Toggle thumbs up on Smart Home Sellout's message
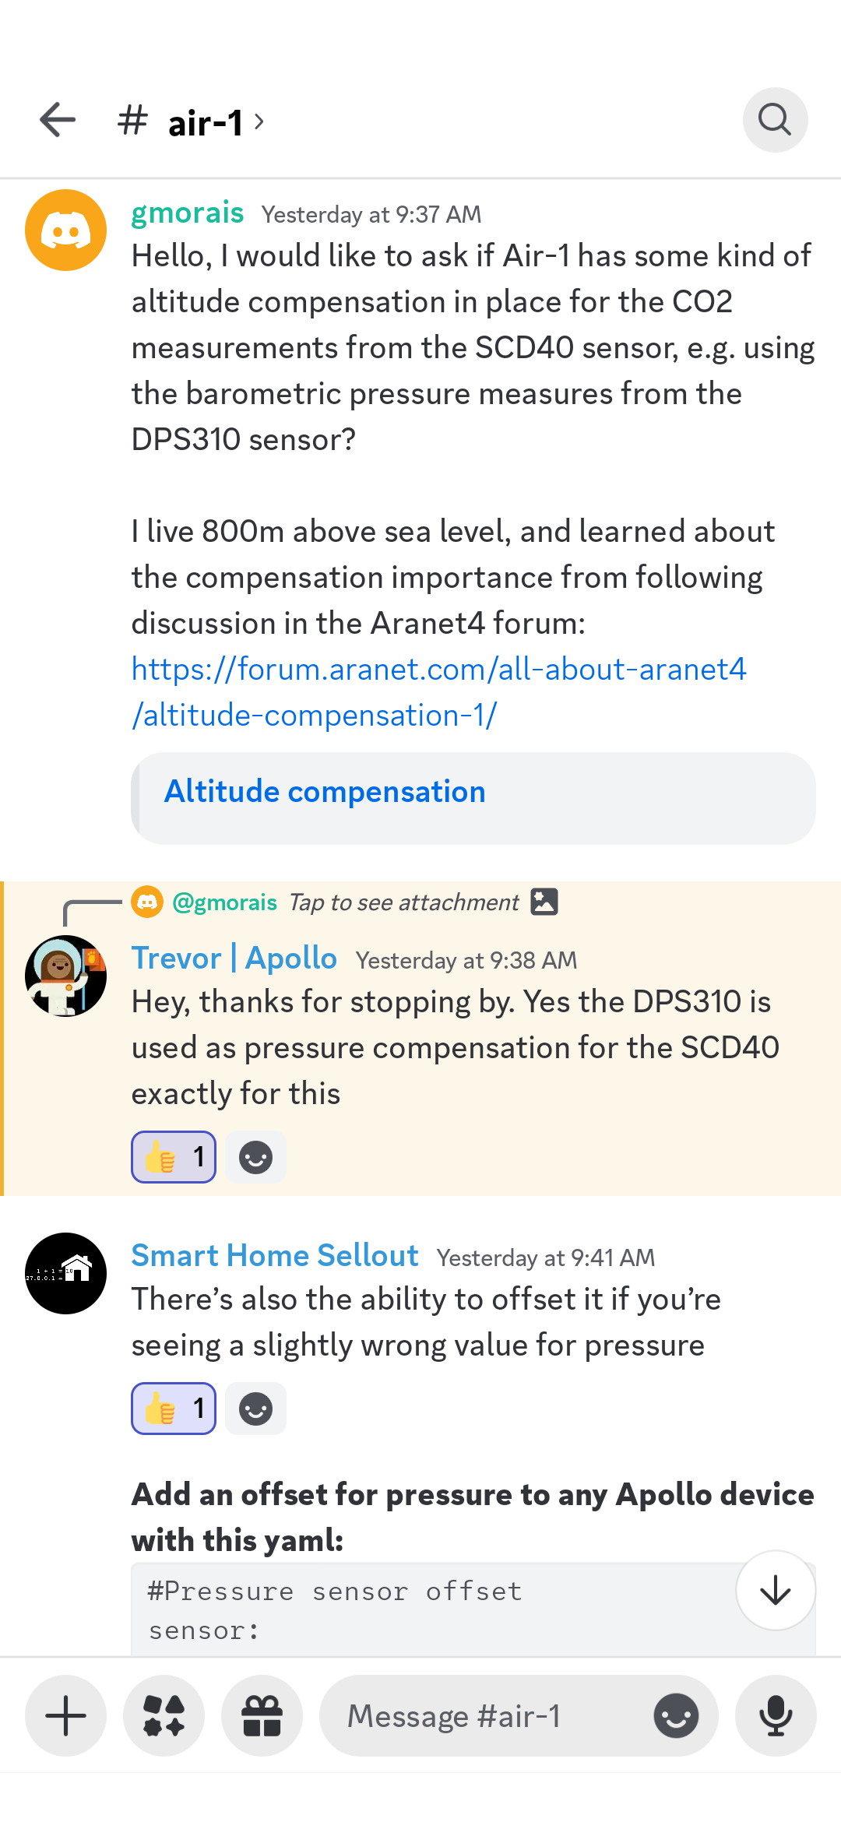Screen dimensions: 841x1822 (174, 1409)
